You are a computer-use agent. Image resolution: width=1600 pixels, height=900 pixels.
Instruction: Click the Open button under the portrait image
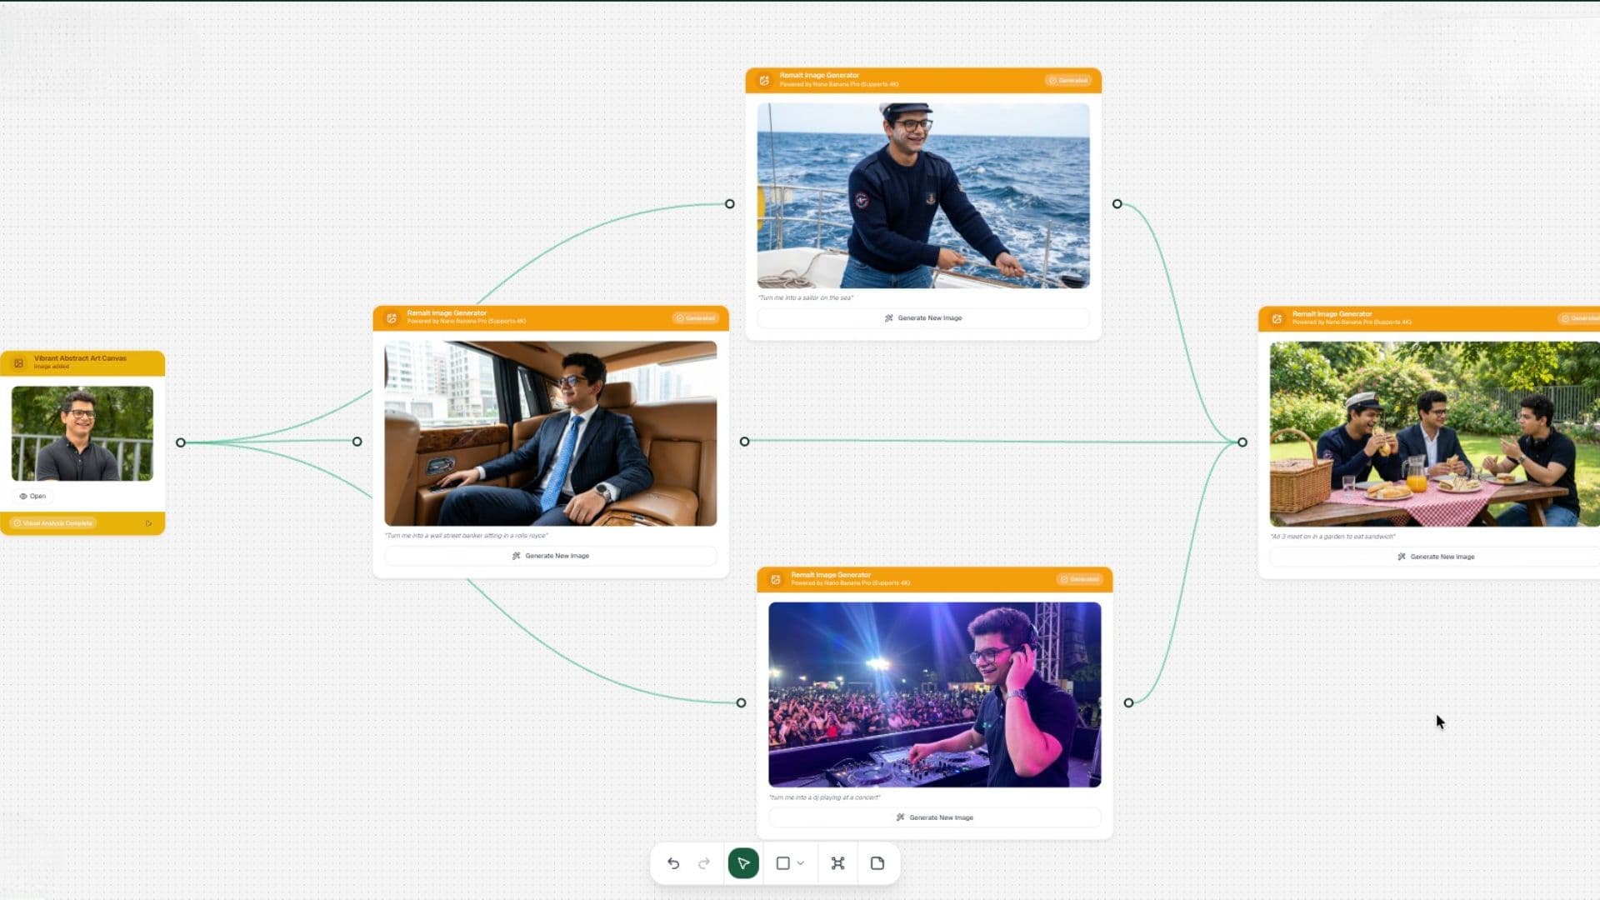pyautogui.click(x=32, y=496)
